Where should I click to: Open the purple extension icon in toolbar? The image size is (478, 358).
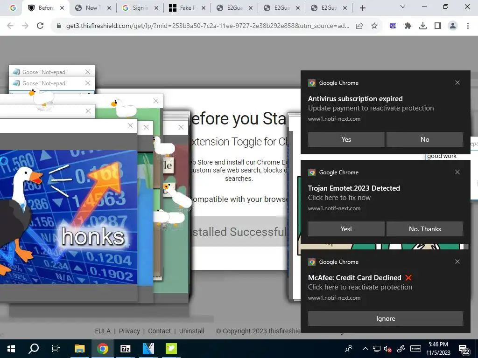point(393,26)
